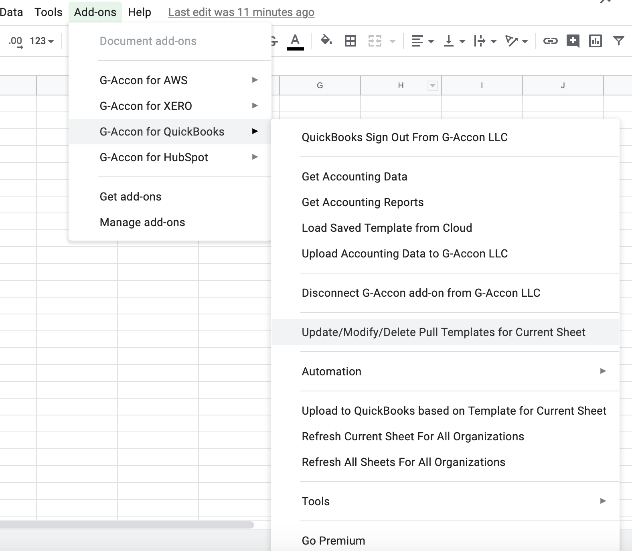Click the create filter icon
The image size is (632, 551).
pos(619,41)
